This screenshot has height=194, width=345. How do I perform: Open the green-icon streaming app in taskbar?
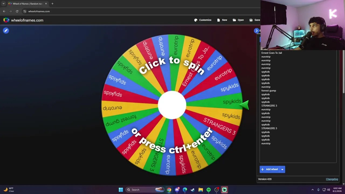click(x=224, y=190)
